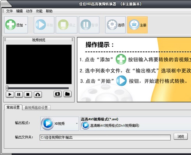Viewport: 191px width, 155px height.
Task: Click the 暂停 pause conversion toolbar icon
Action: (86, 25)
